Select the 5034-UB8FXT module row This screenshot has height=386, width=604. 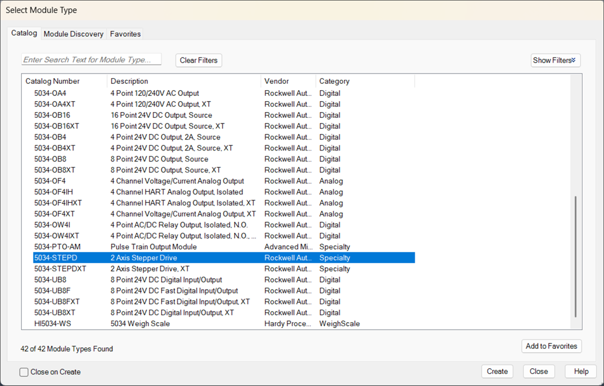point(224,302)
